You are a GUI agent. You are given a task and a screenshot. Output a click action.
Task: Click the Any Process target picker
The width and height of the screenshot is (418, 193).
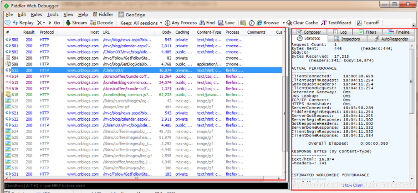click(x=181, y=23)
